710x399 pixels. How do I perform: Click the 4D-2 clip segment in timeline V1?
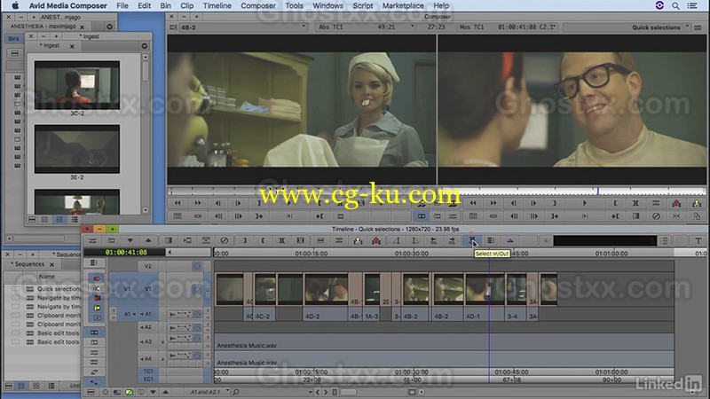click(x=325, y=290)
